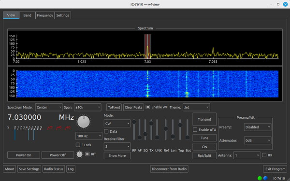This screenshot has height=181, width=290.
Task: Click the green connection status indicator
Action: (x=260, y=178)
